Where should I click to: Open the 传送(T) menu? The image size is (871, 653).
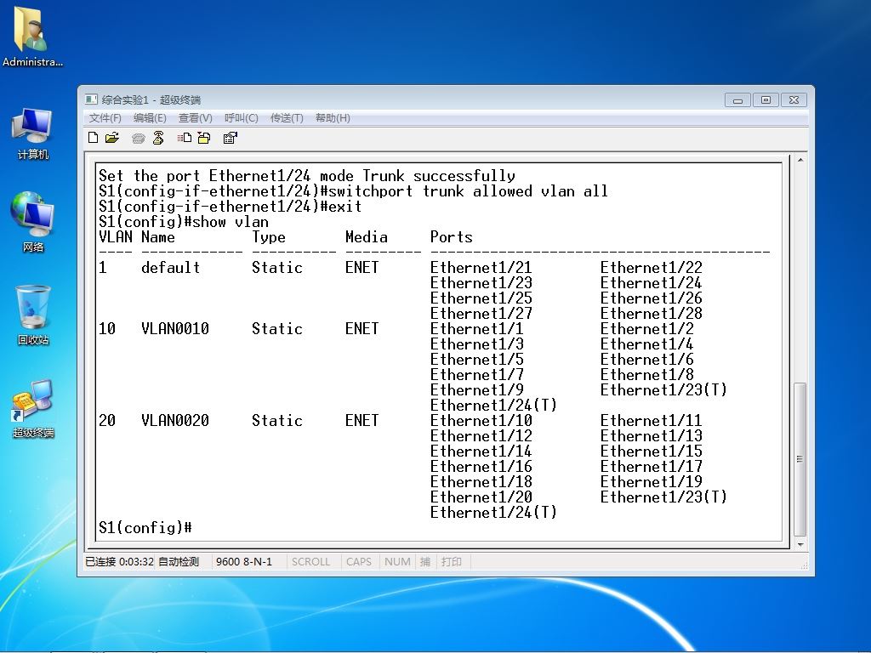coord(287,117)
